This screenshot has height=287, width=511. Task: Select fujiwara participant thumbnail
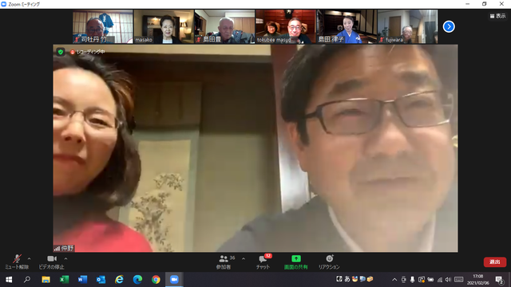point(407,26)
